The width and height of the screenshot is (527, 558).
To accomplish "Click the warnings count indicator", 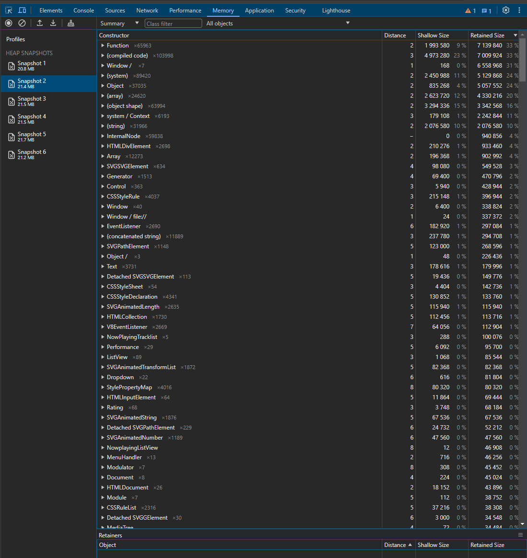I will pos(470,11).
